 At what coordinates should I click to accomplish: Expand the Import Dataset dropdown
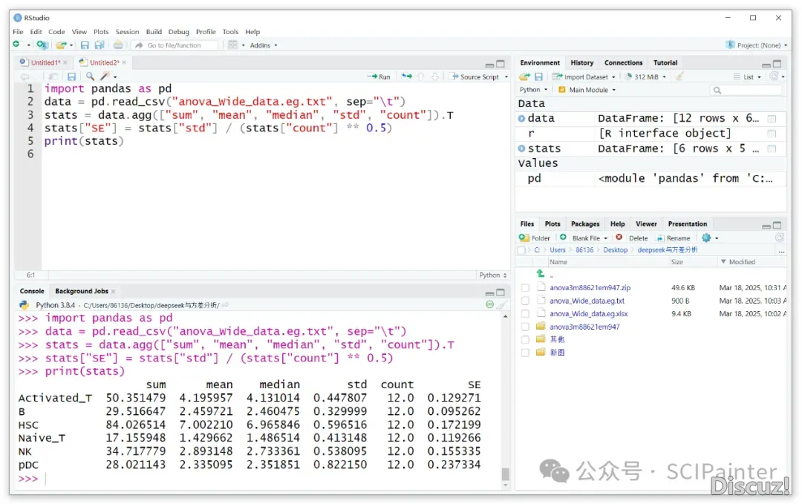click(x=584, y=76)
